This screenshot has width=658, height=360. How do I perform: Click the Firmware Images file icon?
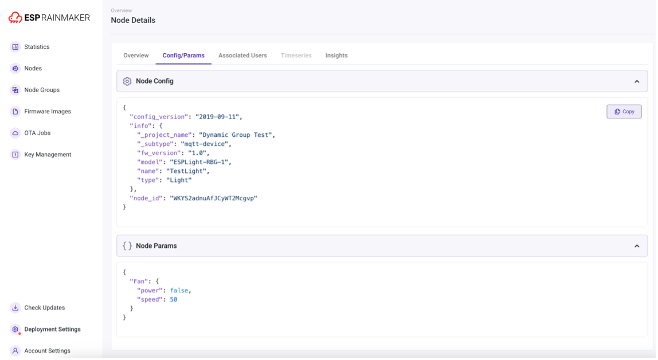[x=15, y=112]
